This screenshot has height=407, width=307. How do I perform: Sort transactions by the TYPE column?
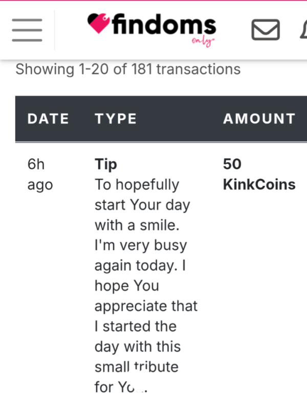point(116,119)
